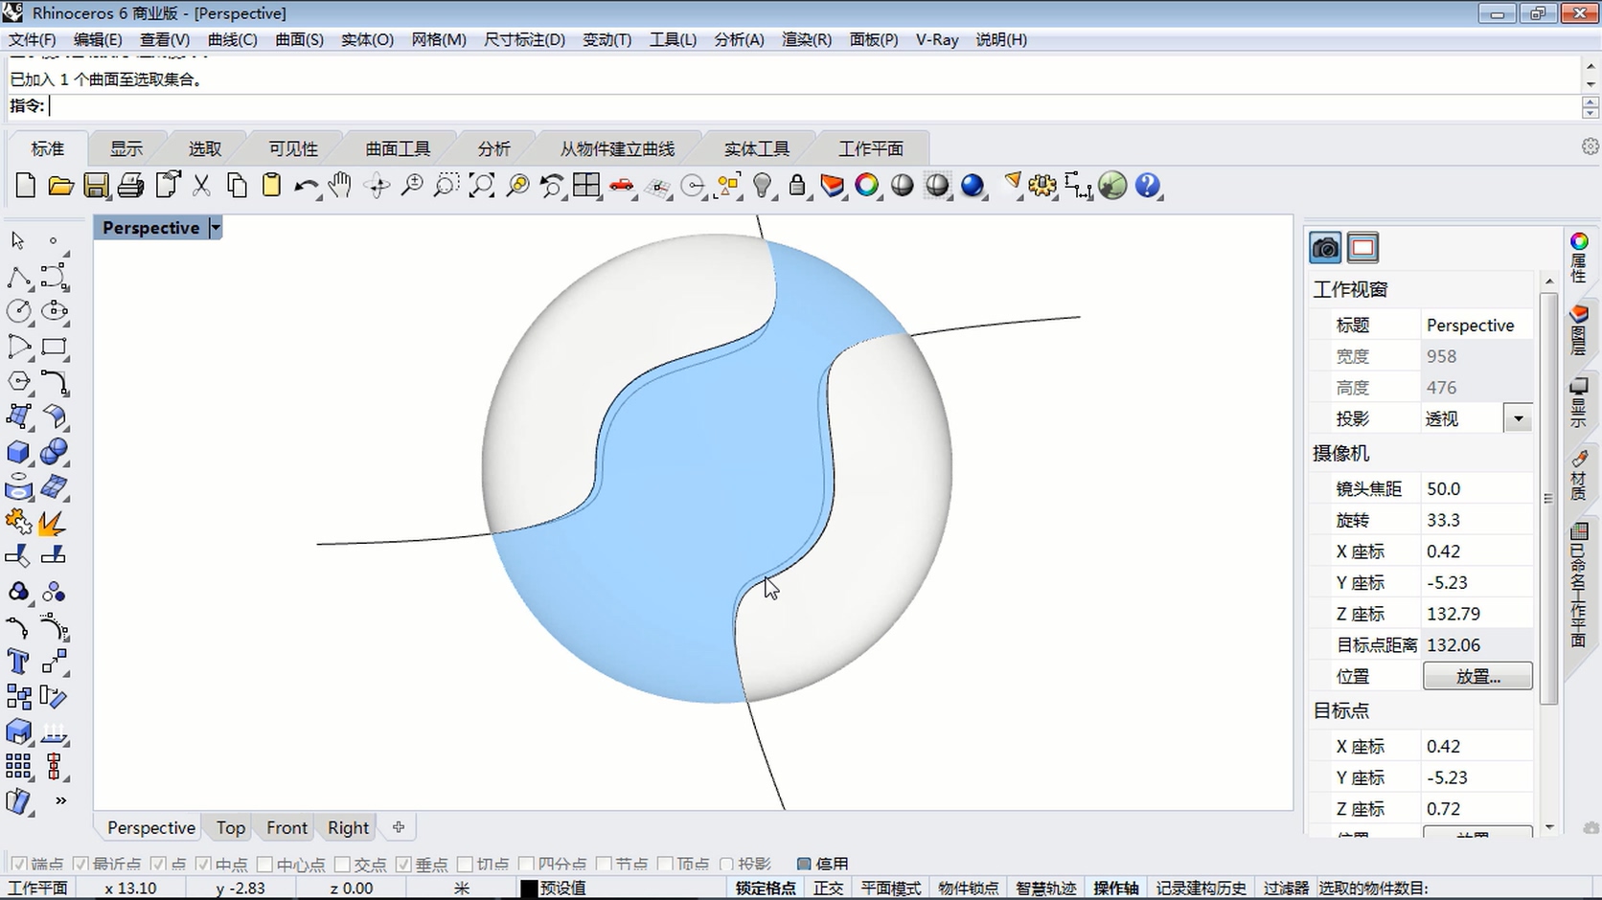
Task: Open the 投影 projection dropdown
Action: click(x=1518, y=418)
